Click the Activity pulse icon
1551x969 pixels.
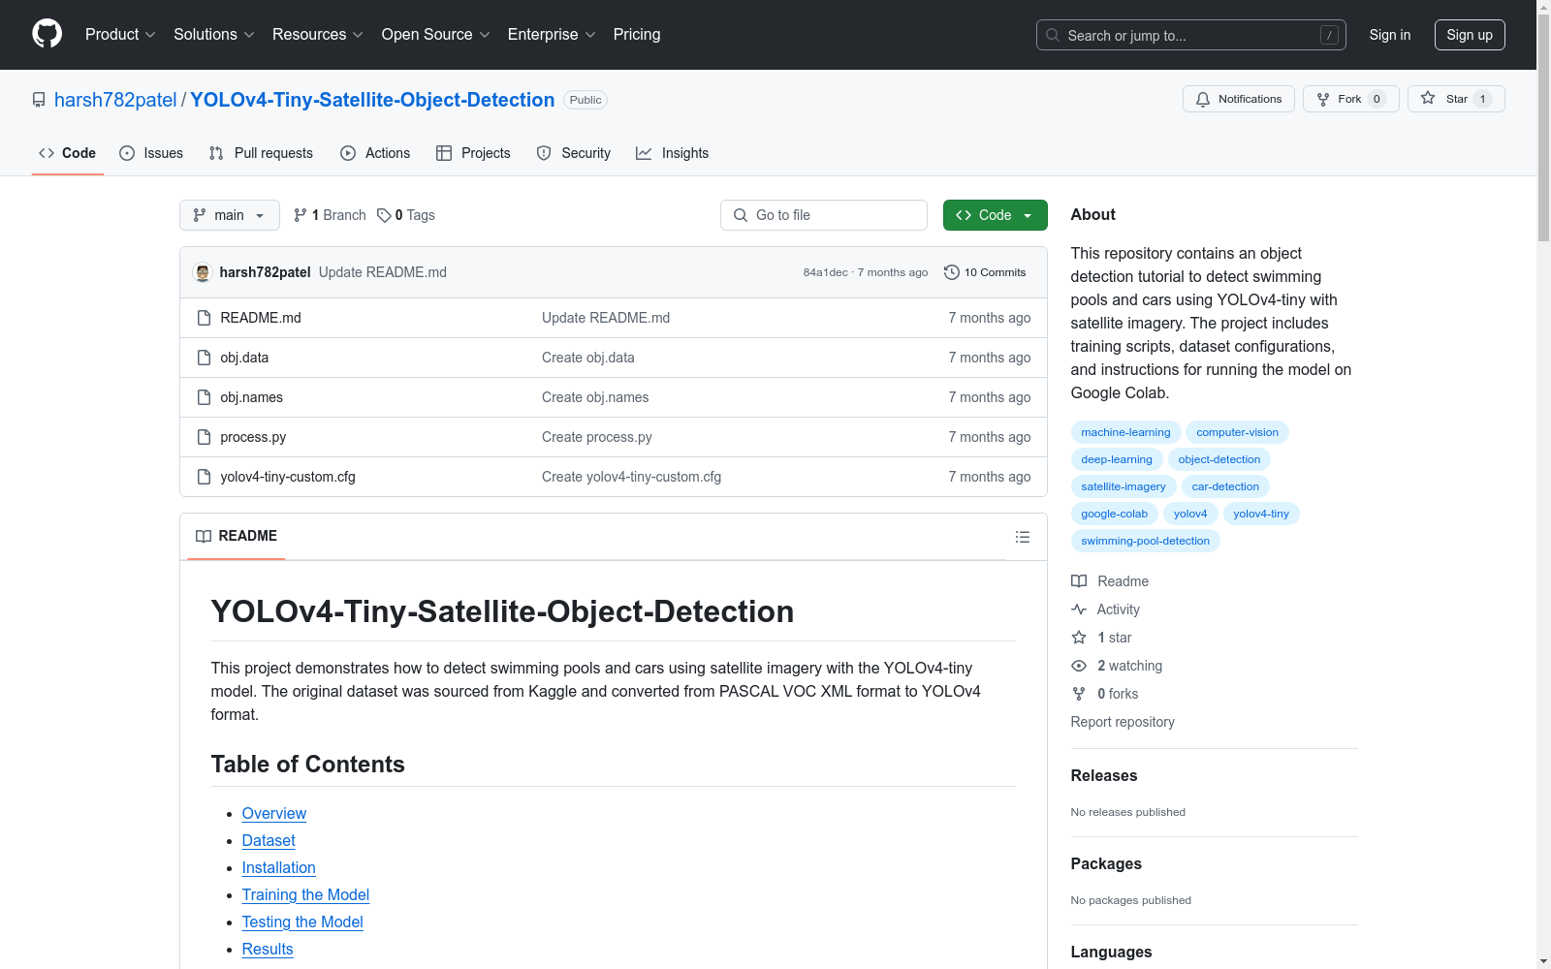click(1079, 610)
